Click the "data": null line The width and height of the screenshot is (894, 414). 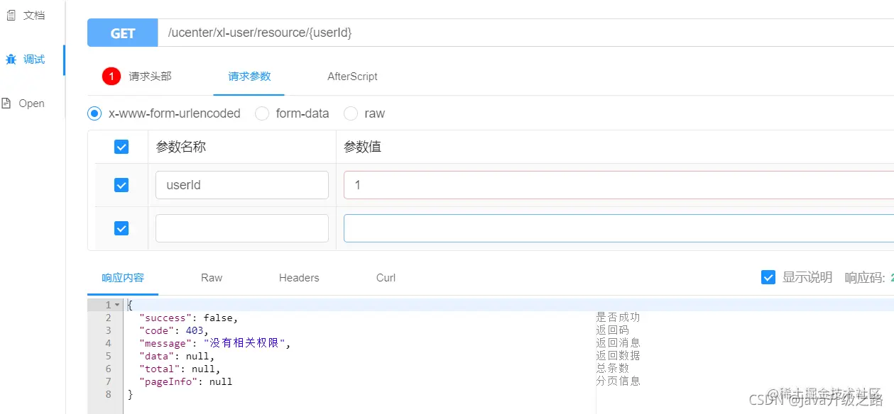[x=177, y=356]
